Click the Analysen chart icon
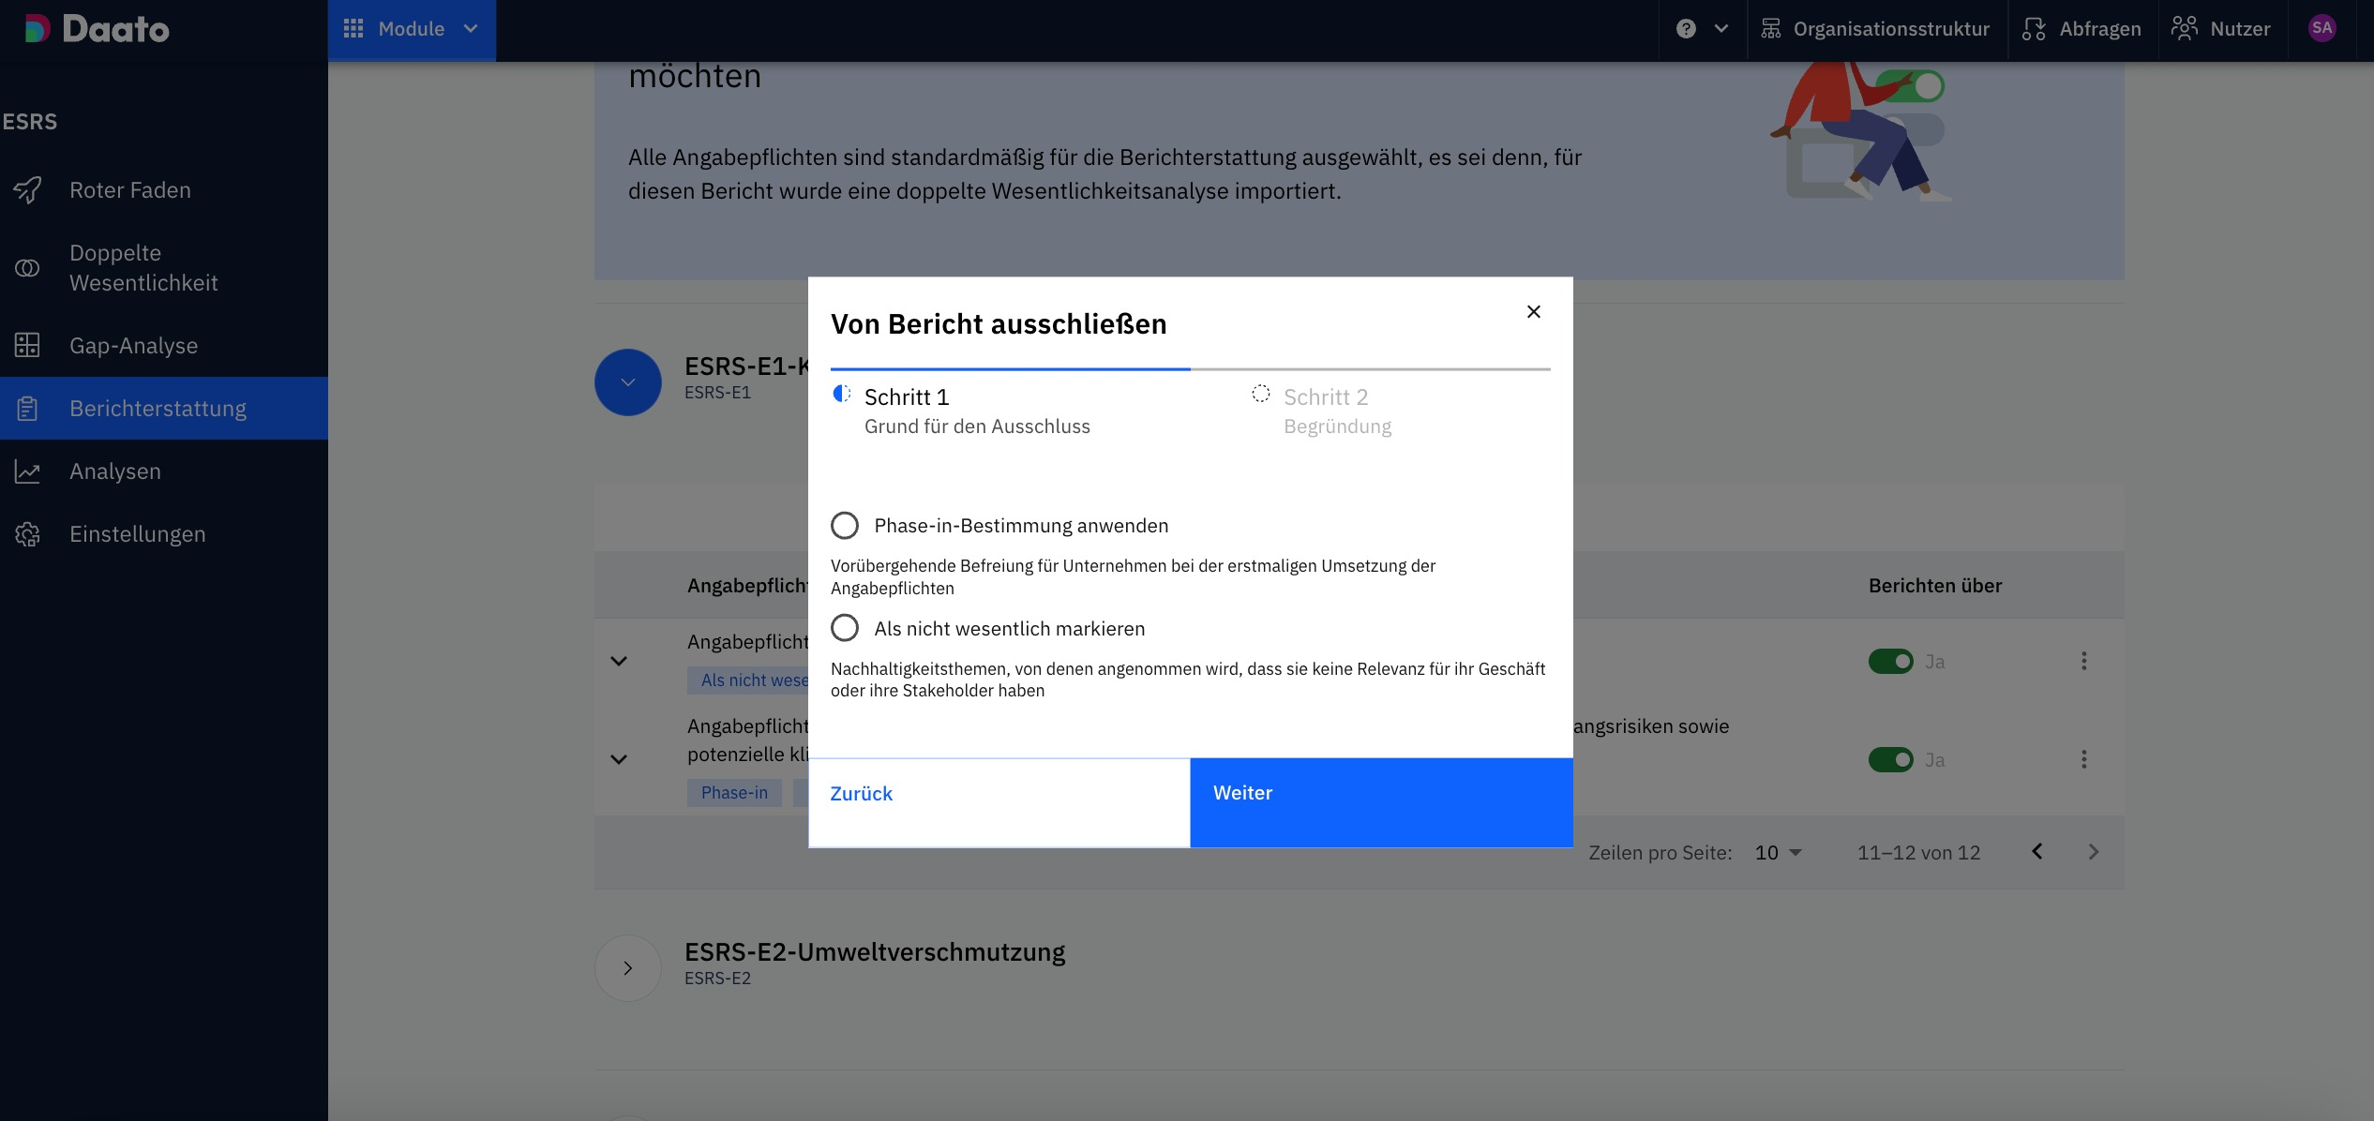This screenshot has height=1121, width=2374. point(27,471)
